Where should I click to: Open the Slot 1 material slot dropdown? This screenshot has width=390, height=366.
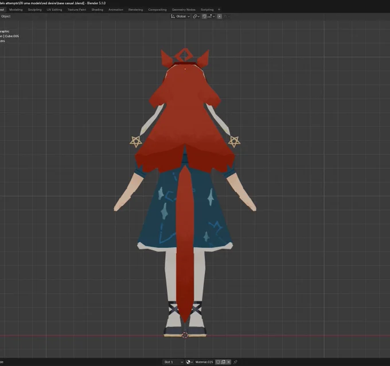pyautogui.click(x=173, y=362)
